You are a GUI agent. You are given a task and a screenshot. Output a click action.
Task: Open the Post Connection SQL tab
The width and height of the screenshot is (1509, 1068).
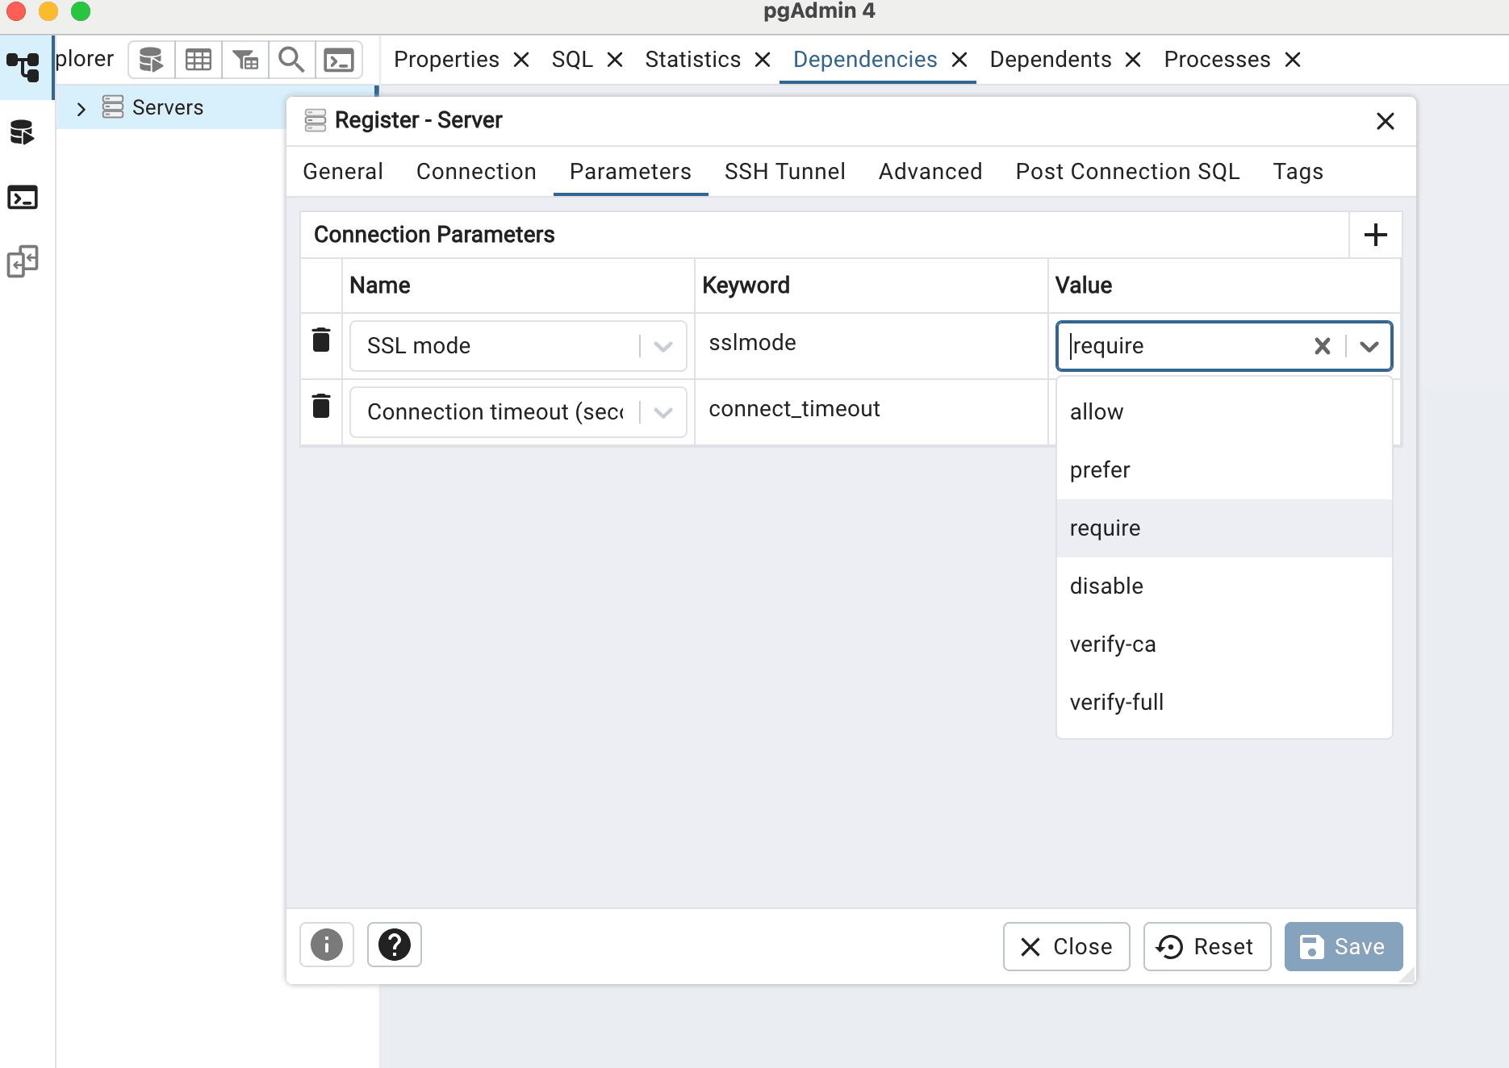pyautogui.click(x=1127, y=172)
